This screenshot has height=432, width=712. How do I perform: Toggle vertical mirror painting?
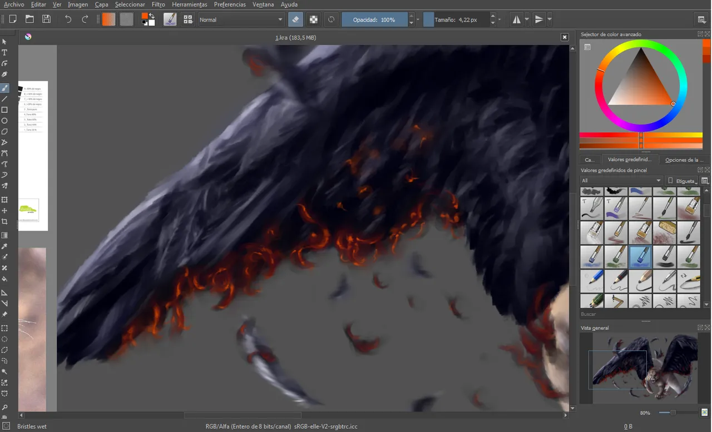tap(539, 19)
